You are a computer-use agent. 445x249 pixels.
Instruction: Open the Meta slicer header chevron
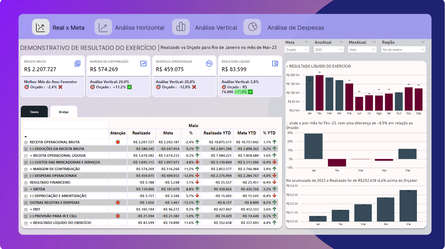307,42
